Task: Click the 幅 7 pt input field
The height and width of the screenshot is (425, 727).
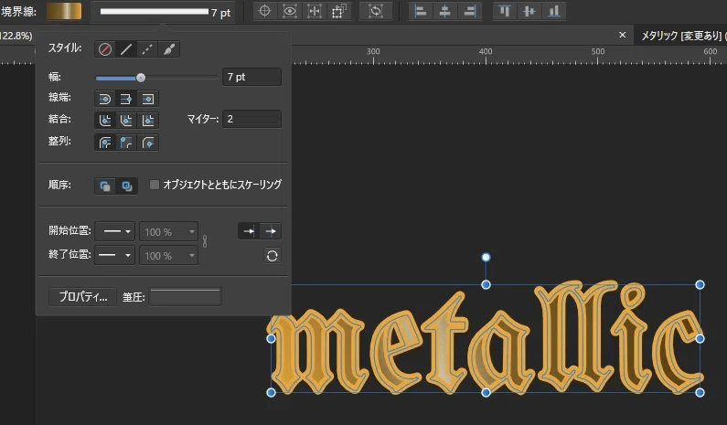Action: [251, 77]
